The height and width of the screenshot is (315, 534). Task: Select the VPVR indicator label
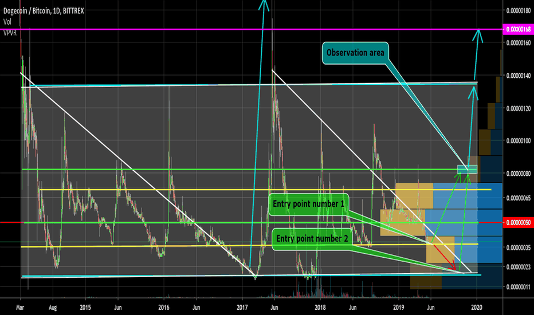(10, 33)
